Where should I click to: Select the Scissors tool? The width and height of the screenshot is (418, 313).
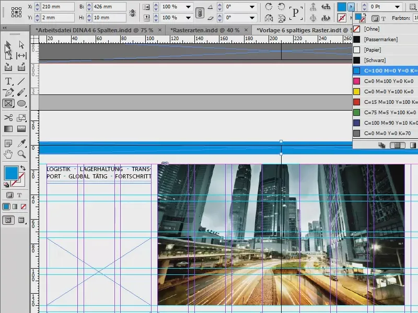(x=8, y=117)
